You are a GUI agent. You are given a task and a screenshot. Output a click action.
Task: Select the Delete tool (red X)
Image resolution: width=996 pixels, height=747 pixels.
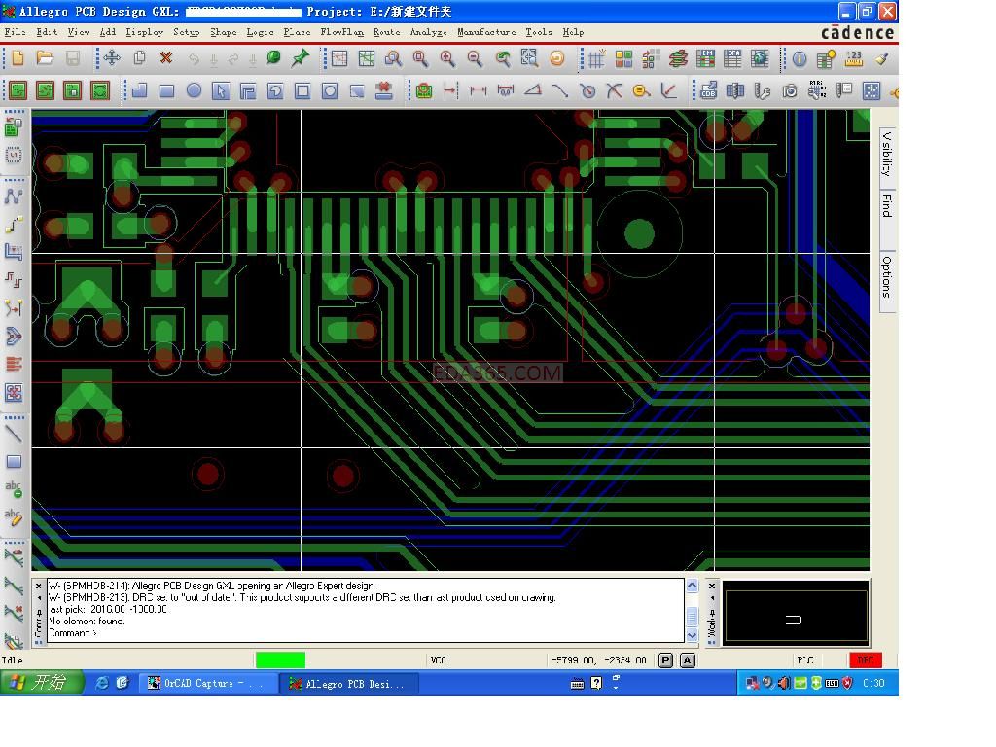click(166, 58)
